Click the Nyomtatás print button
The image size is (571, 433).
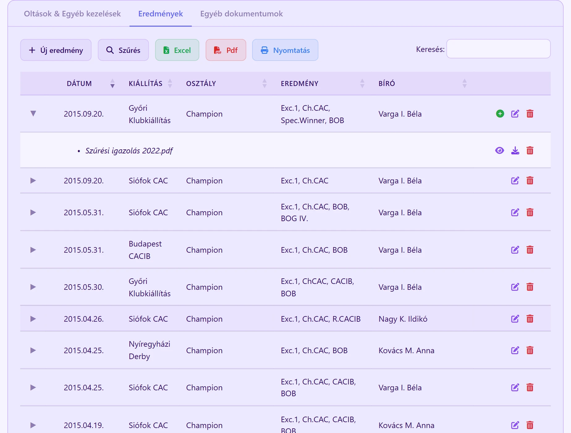click(x=285, y=50)
